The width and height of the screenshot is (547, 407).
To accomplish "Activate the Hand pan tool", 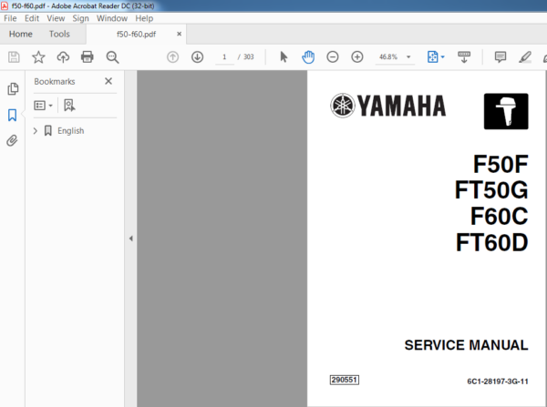I will click(x=308, y=56).
